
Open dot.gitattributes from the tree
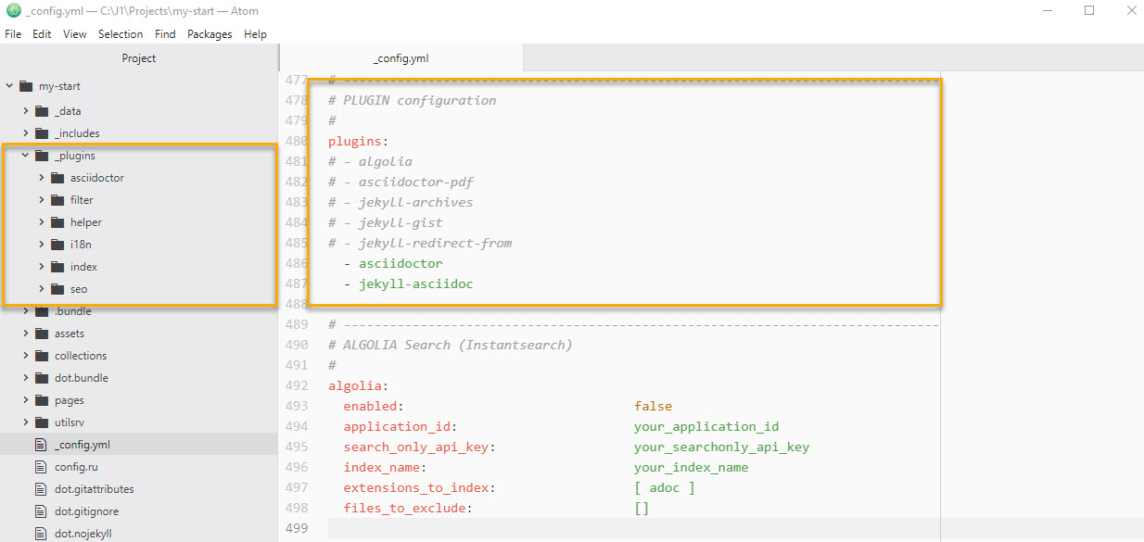pos(94,489)
